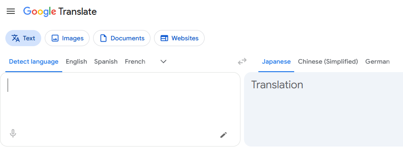Select German as target language
Image resolution: width=403 pixels, height=164 pixels.
pyautogui.click(x=377, y=62)
